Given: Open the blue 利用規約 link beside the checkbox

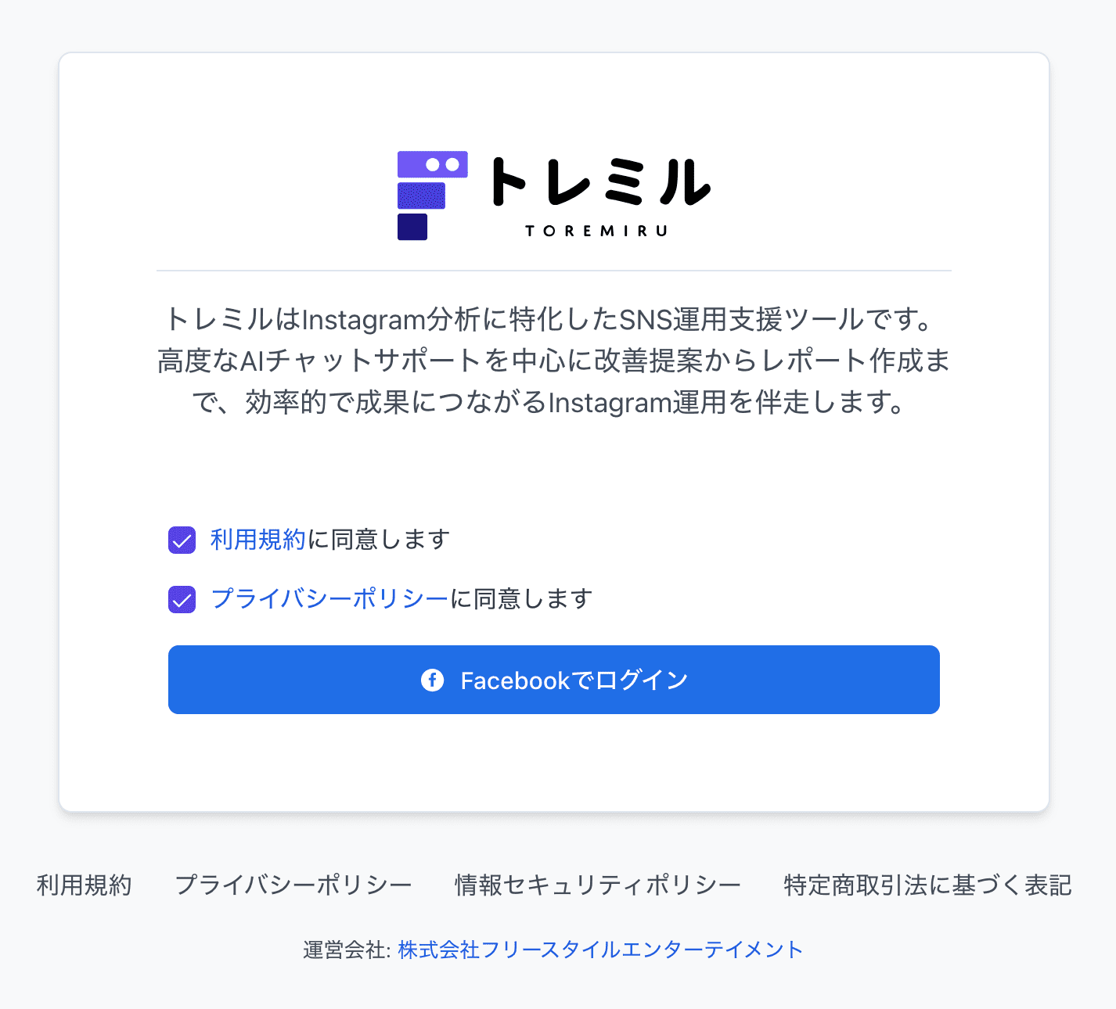Looking at the screenshot, I should click(x=257, y=540).
